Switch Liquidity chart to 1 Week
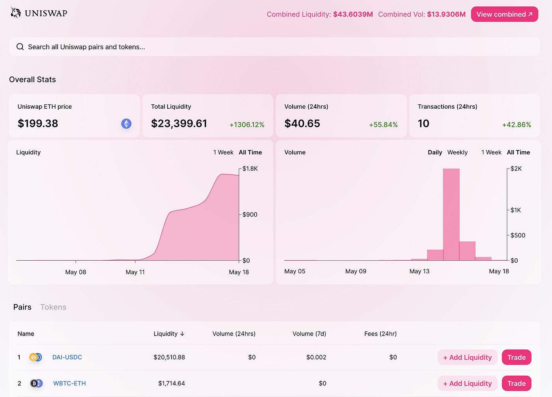The image size is (552, 397). pos(223,152)
